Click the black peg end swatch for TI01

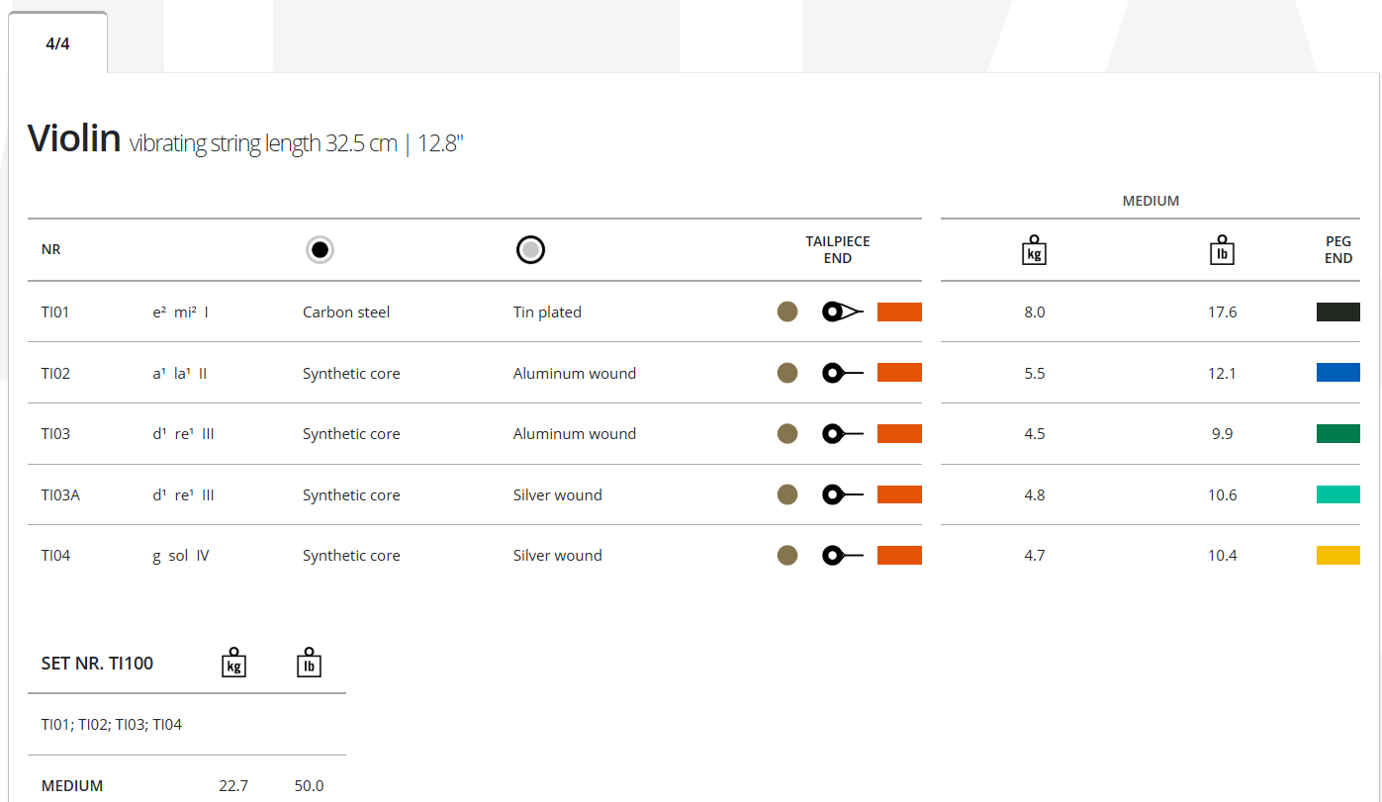click(1337, 312)
